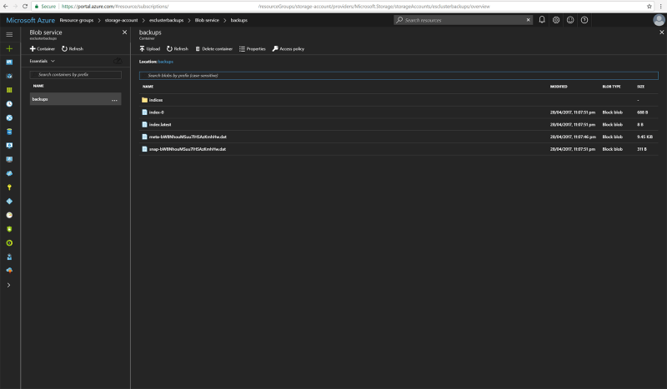The width and height of the screenshot is (667, 389).
Task: Click the Microsoft Azure logo
Action: [30, 20]
